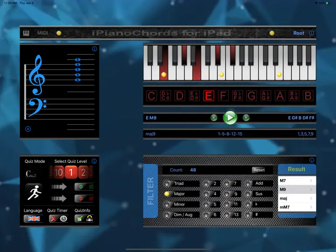Enable the 7 filter option
This screenshot has width=336, height=252.
point(232,183)
